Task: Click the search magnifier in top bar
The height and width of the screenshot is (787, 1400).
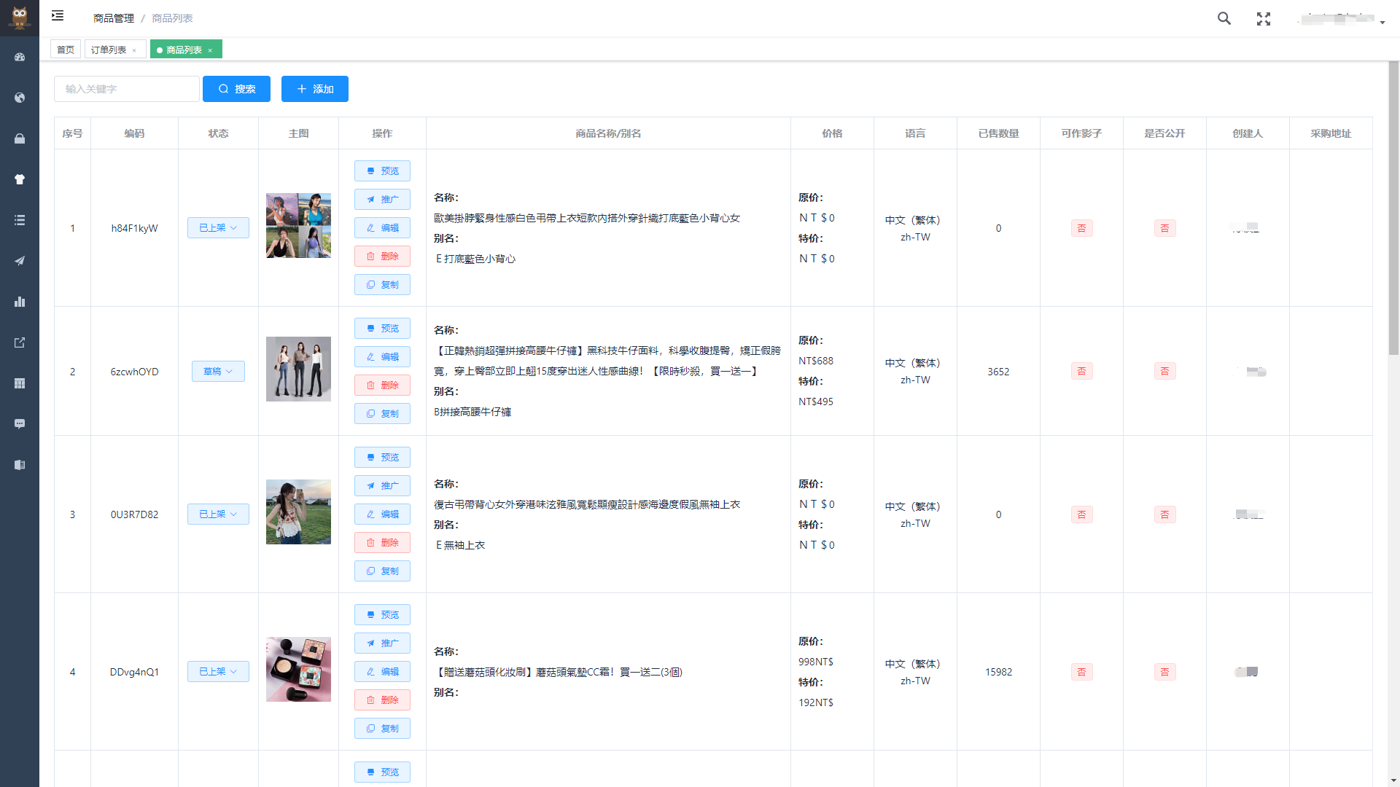Action: [1224, 19]
